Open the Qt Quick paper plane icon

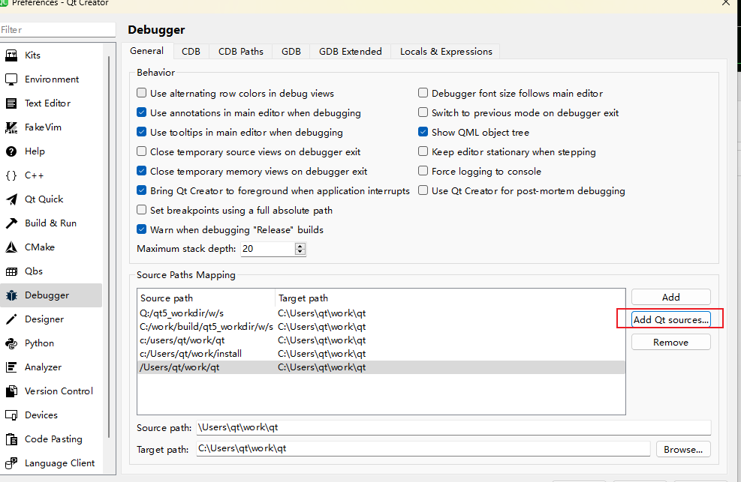click(11, 199)
